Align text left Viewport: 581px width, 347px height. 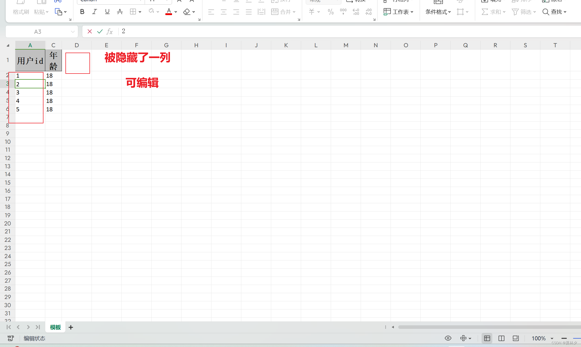click(211, 12)
